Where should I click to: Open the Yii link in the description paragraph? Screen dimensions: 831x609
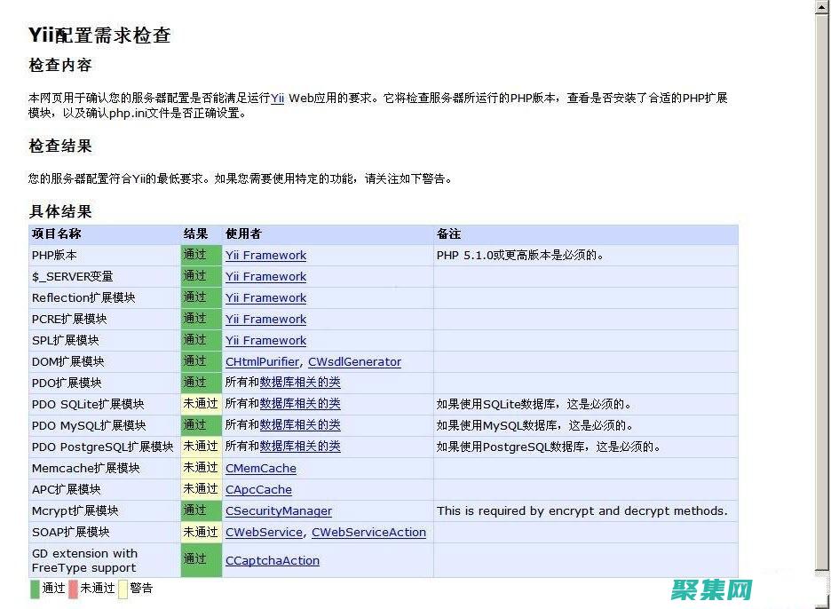277,98
